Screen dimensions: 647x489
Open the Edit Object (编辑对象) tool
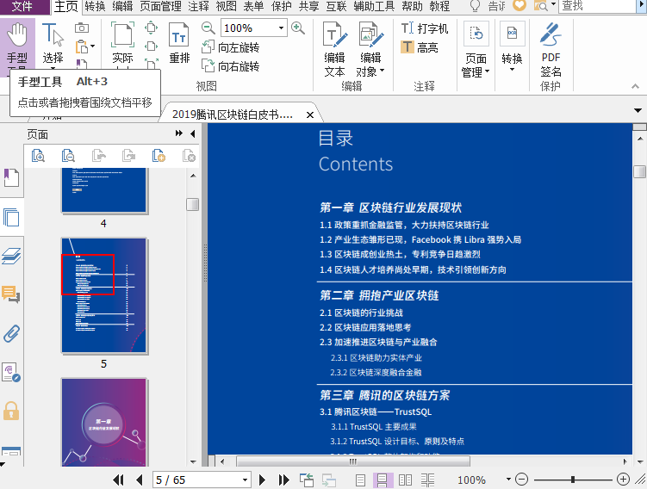pos(370,49)
